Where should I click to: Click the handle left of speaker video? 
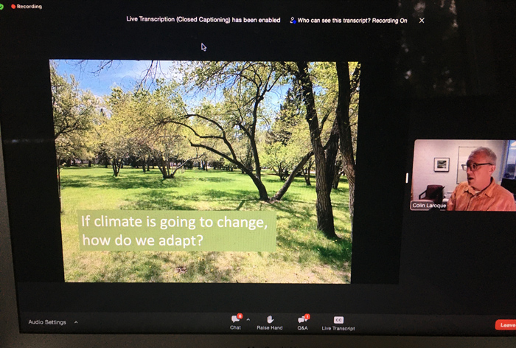(x=406, y=176)
